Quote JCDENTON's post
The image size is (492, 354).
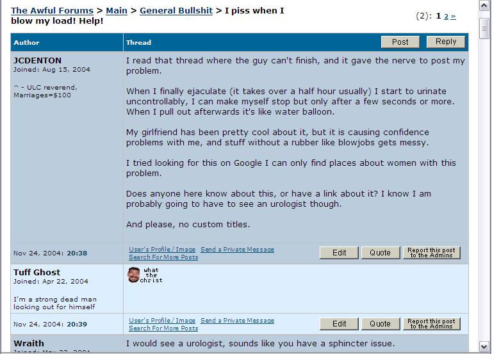[x=381, y=253]
